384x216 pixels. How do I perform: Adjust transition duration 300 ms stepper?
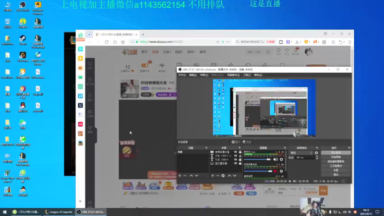[x=317, y=158]
